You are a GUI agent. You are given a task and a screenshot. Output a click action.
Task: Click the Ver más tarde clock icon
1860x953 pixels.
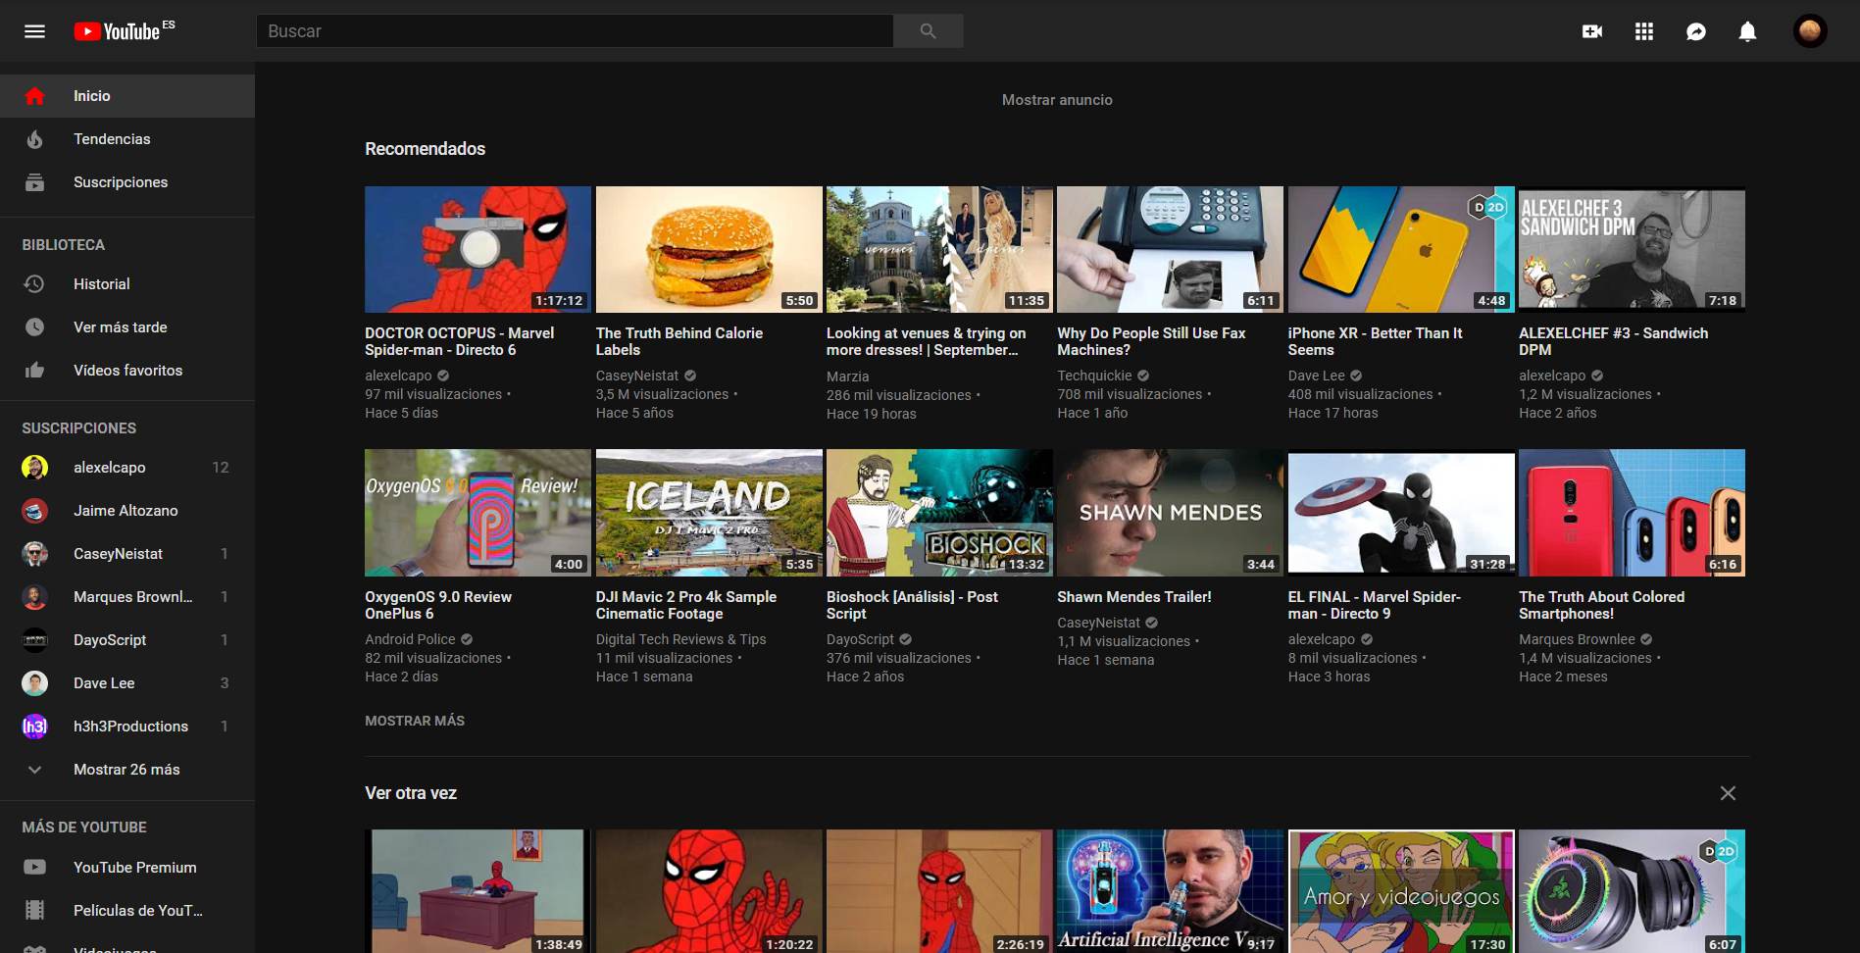tap(34, 327)
